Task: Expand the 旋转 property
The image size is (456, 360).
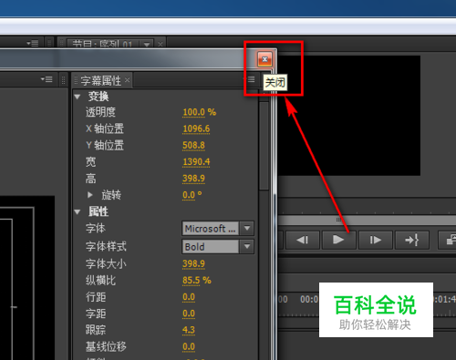Action: coord(90,195)
